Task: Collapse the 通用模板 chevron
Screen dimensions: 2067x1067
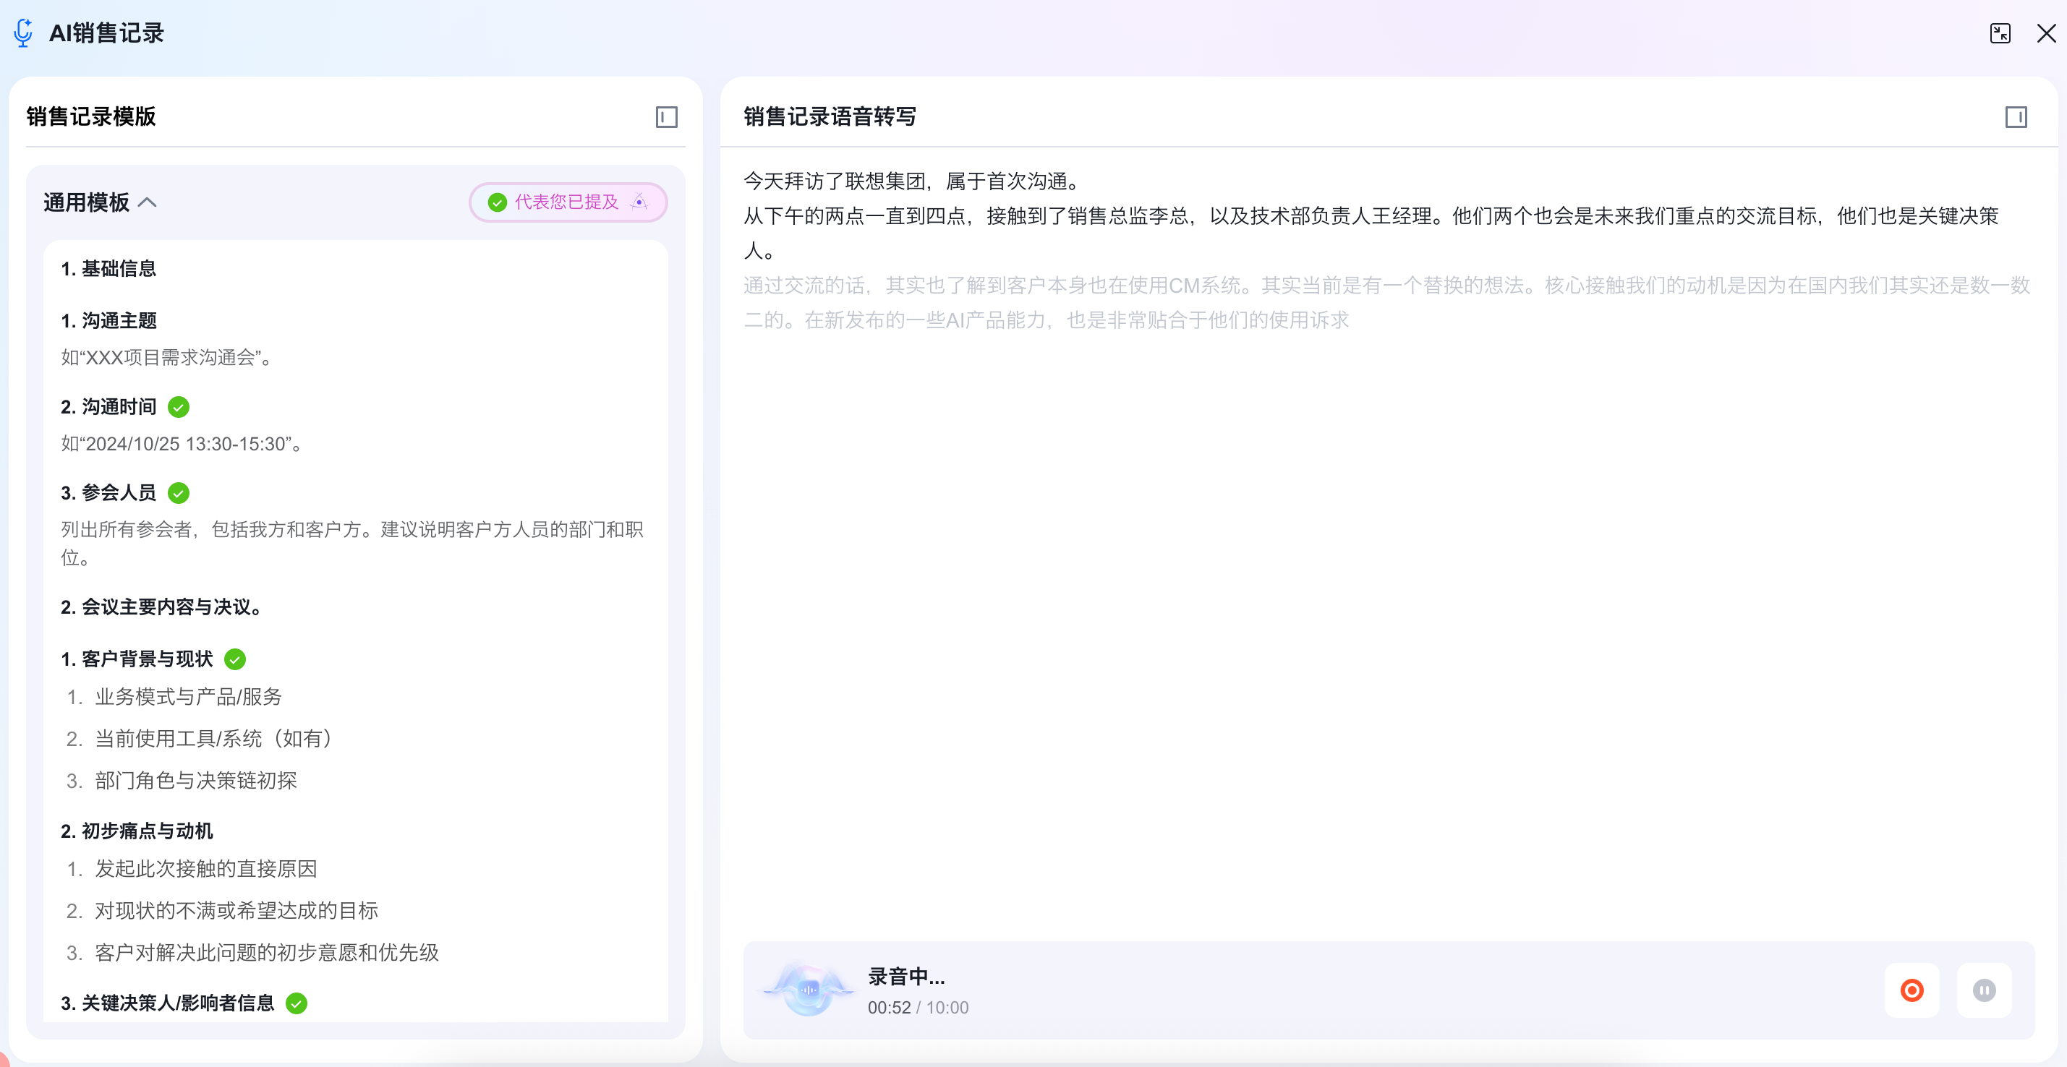Action: click(148, 203)
